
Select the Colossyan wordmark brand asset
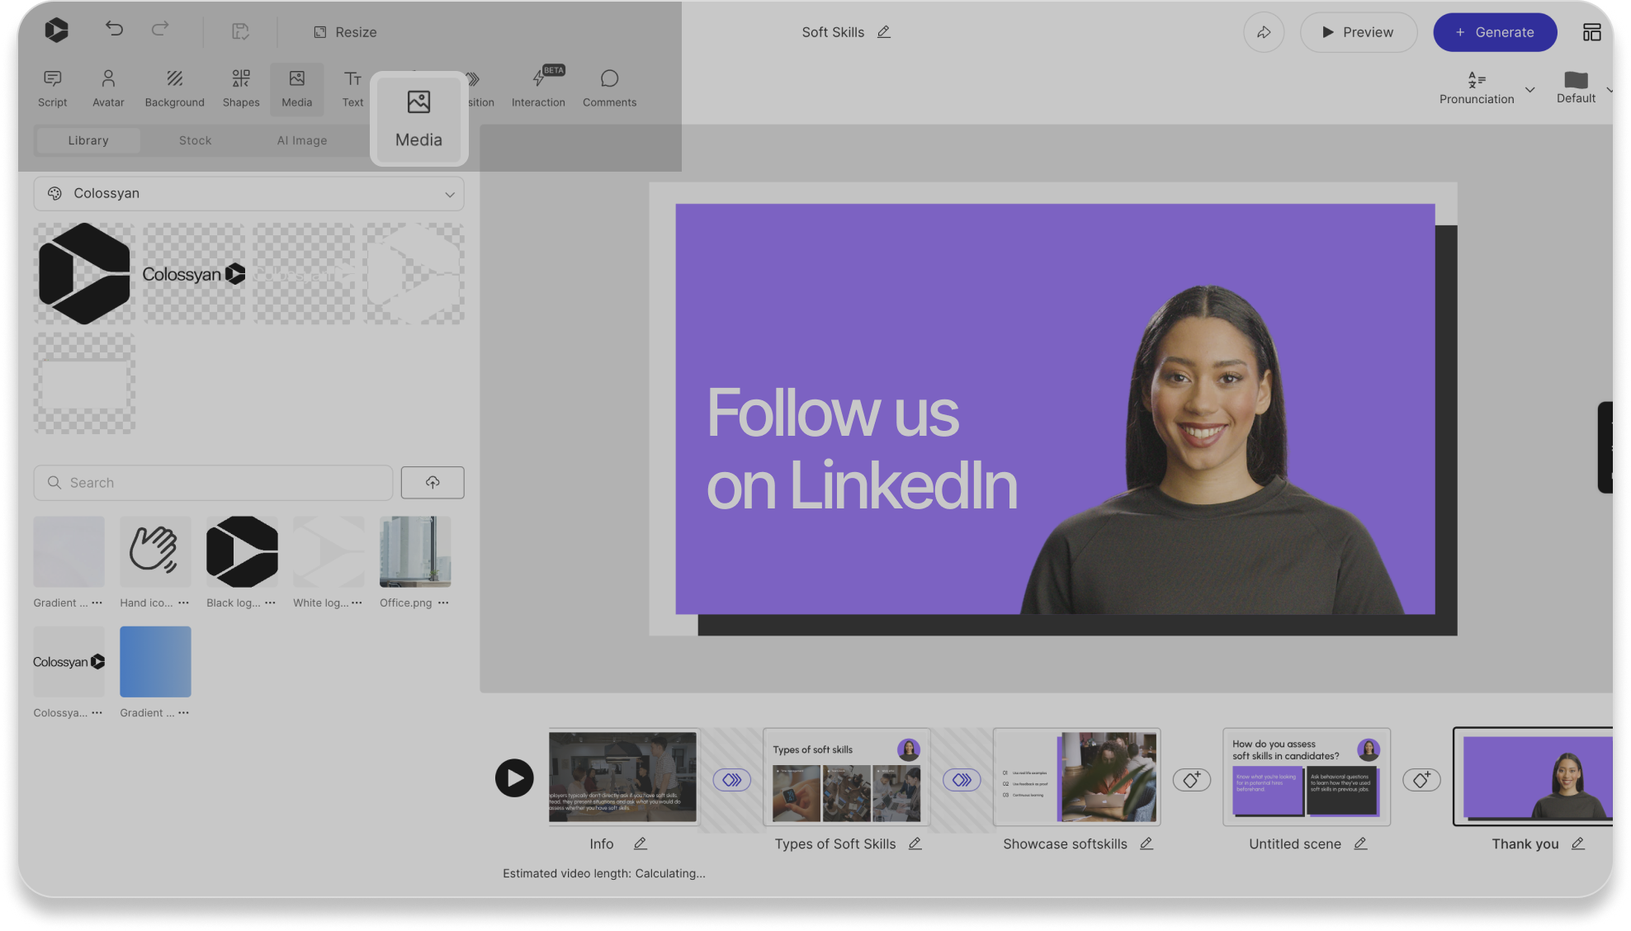click(x=194, y=273)
